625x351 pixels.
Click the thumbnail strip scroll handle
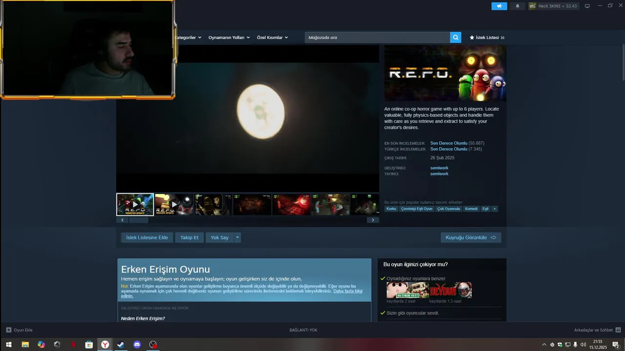tap(139, 220)
